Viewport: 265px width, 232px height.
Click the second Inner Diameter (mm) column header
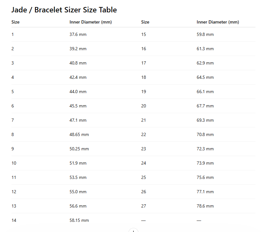218,22
